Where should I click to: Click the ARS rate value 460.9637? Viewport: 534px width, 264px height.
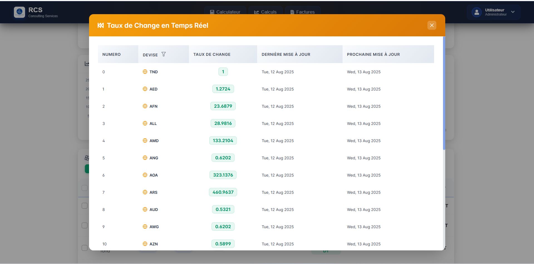click(x=223, y=192)
